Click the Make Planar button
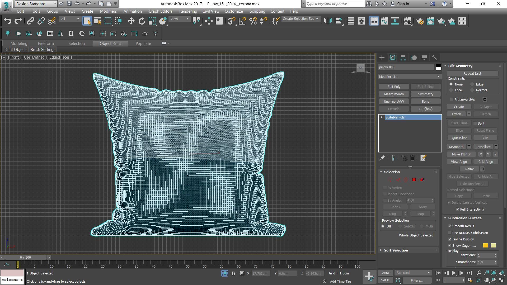This screenshot has width=507, height=285. coord(461,154)
